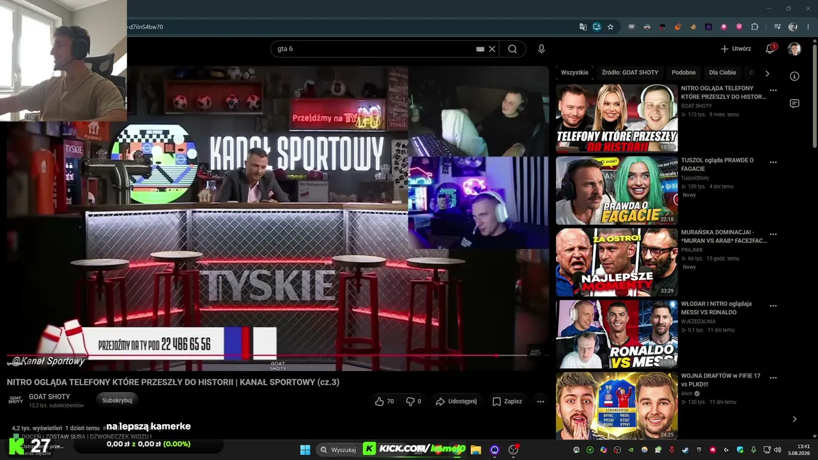Select the Źródło: GOAT SHOTY filter chip
Screen dimensions: 818x460
pyautogui.click(x=629, y=73)
